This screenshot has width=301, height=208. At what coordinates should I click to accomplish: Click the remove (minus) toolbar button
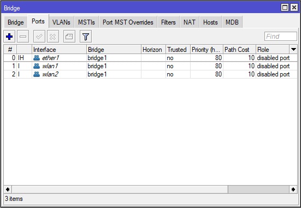pos(23,36)
